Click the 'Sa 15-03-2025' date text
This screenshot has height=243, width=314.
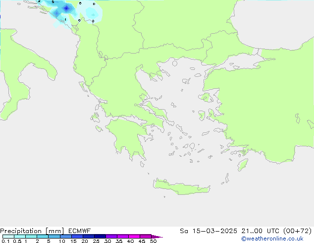(209, 231)
